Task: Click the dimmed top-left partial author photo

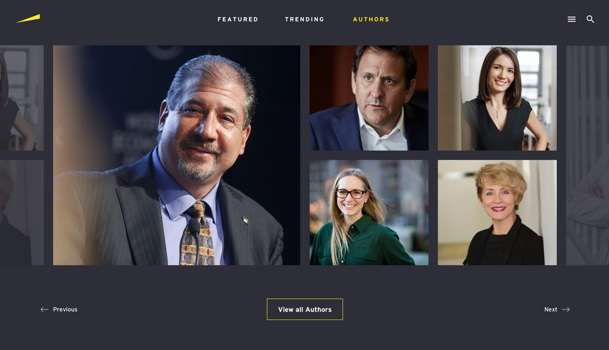Action: pyautogui.click(x=22, y=98)
